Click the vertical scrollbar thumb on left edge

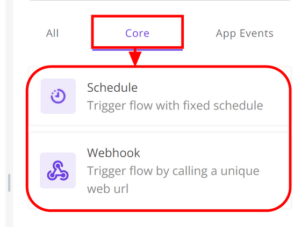9,182
